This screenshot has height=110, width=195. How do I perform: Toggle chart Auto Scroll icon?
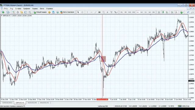coord(172,12)
